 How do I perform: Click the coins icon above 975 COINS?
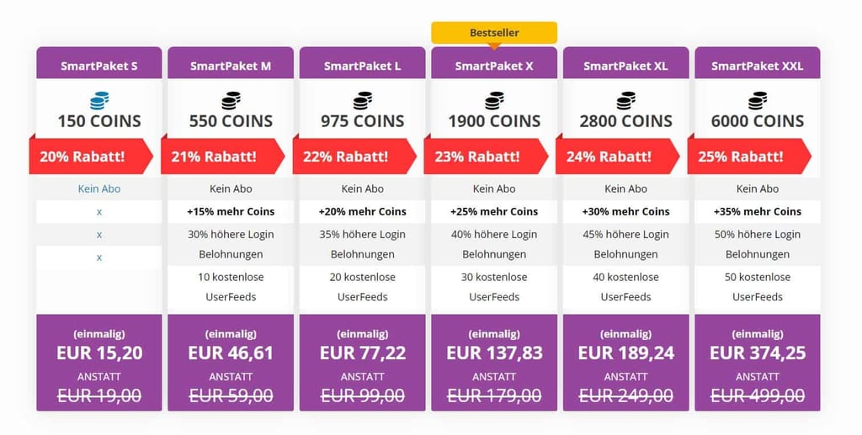[363, 100]
